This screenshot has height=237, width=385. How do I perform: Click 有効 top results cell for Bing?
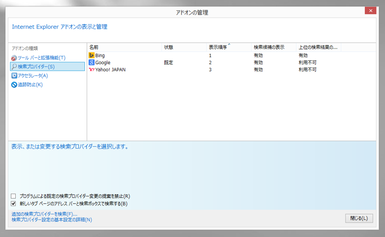click(x=303, y=55)
